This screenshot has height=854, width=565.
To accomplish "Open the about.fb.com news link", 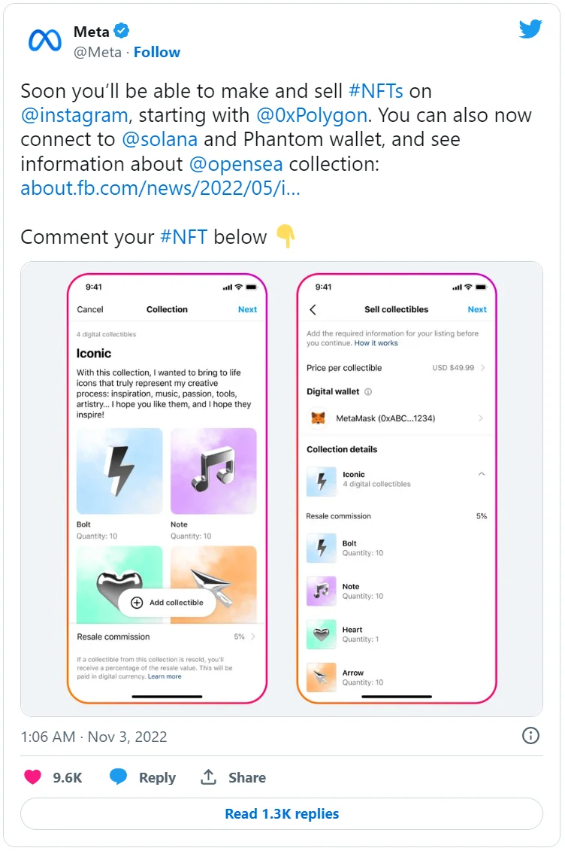I will [160, 188].
